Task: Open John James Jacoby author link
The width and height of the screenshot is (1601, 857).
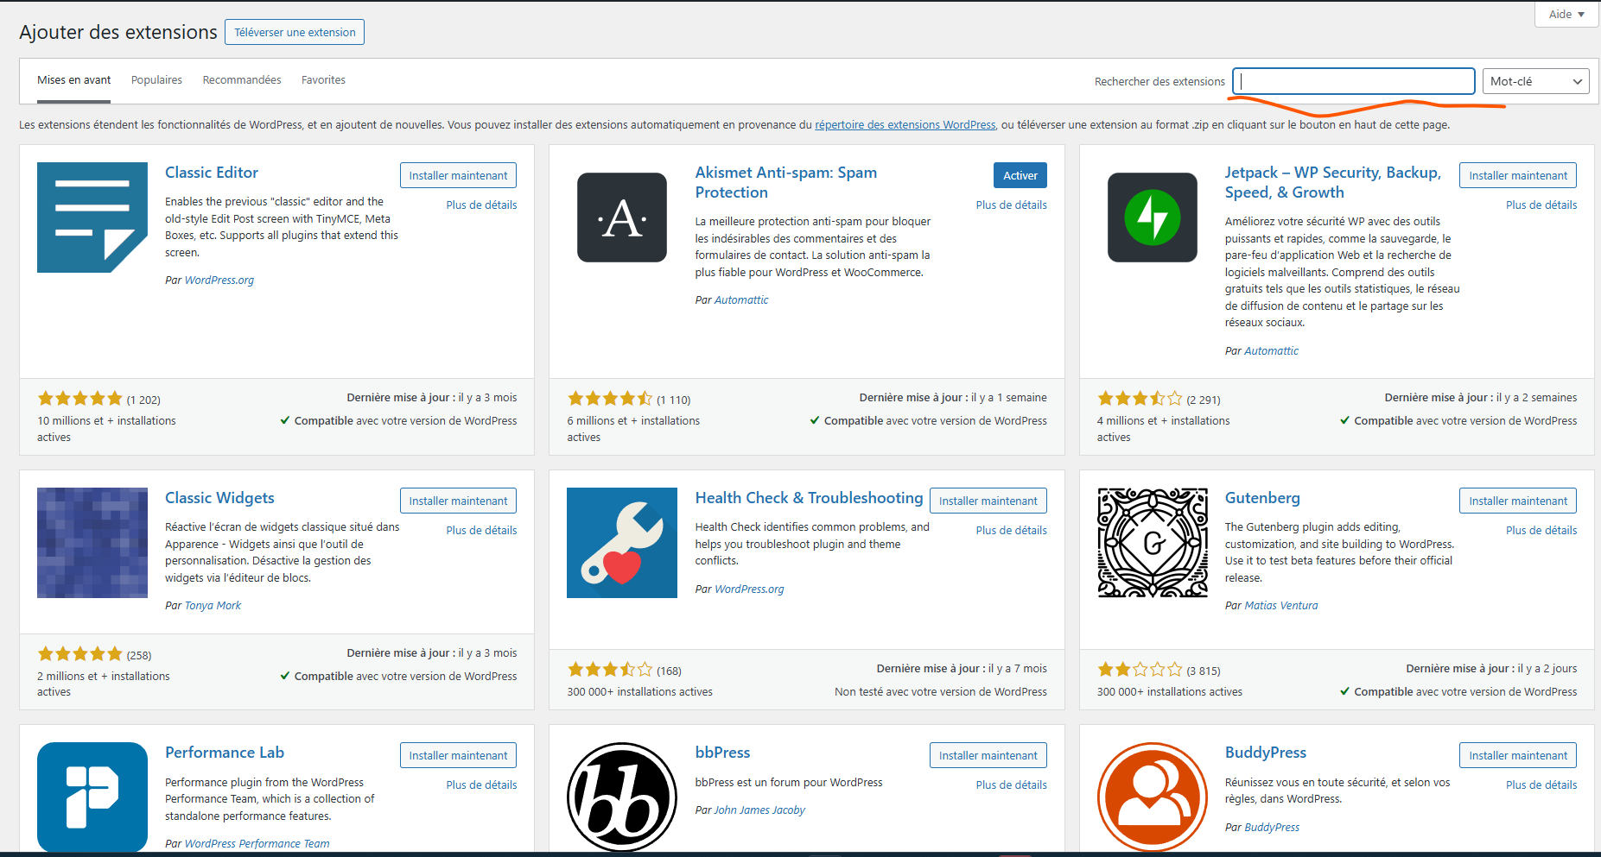Action: coord(759,810)
